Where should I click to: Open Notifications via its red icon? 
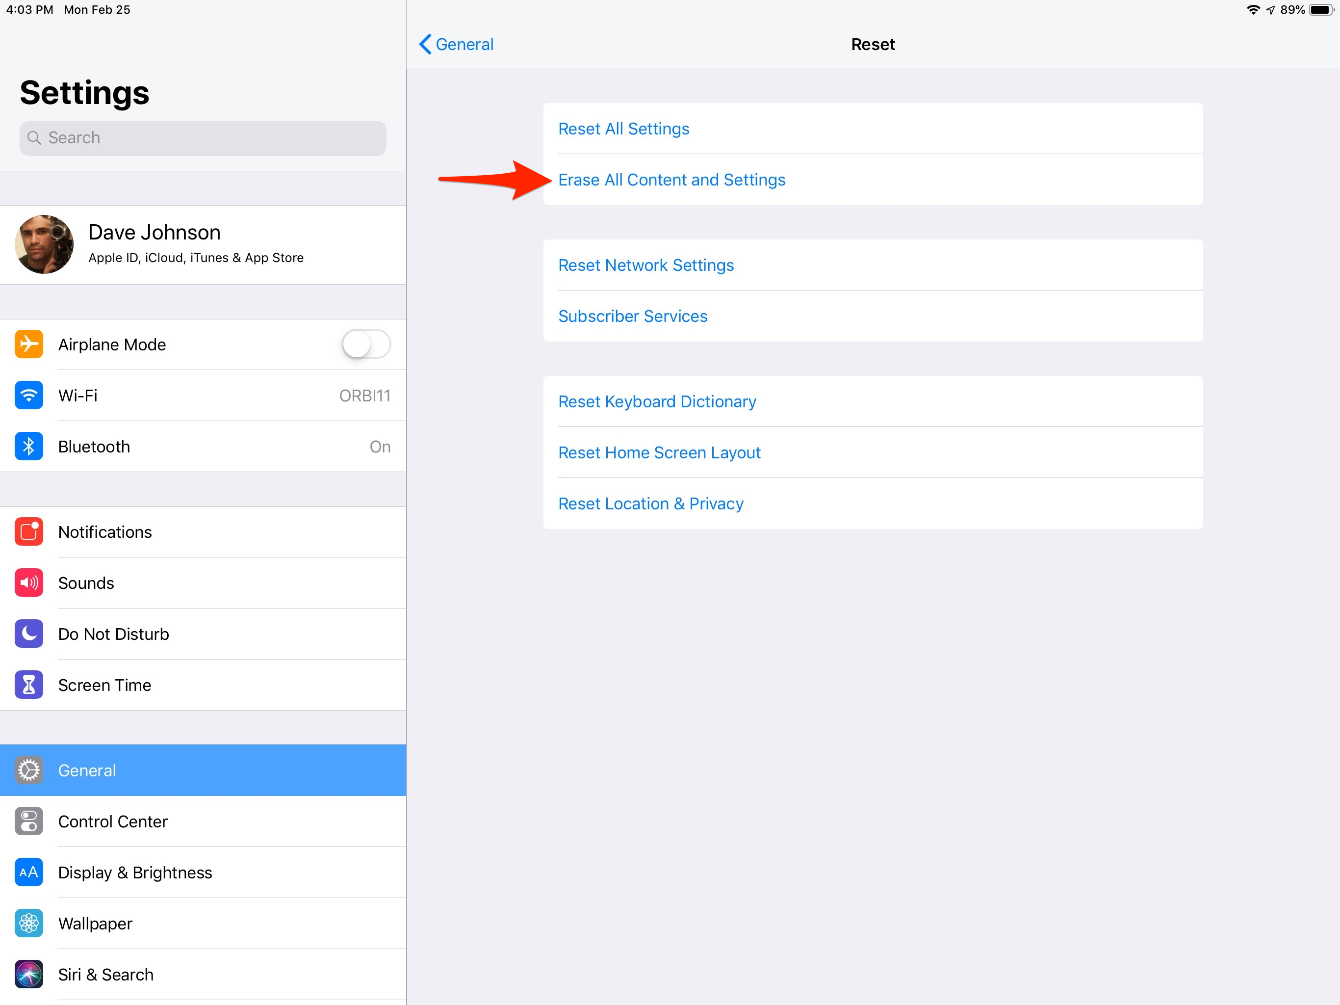coord(28,531)
